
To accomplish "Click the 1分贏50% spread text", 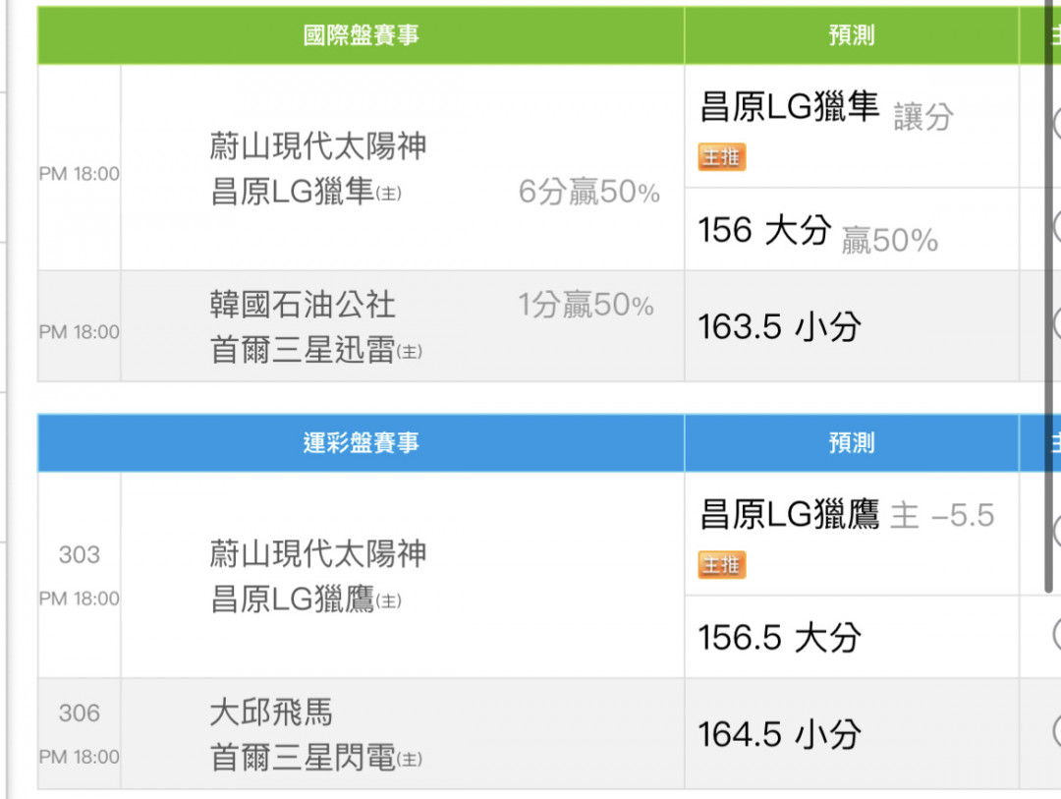I will point(586,305).
